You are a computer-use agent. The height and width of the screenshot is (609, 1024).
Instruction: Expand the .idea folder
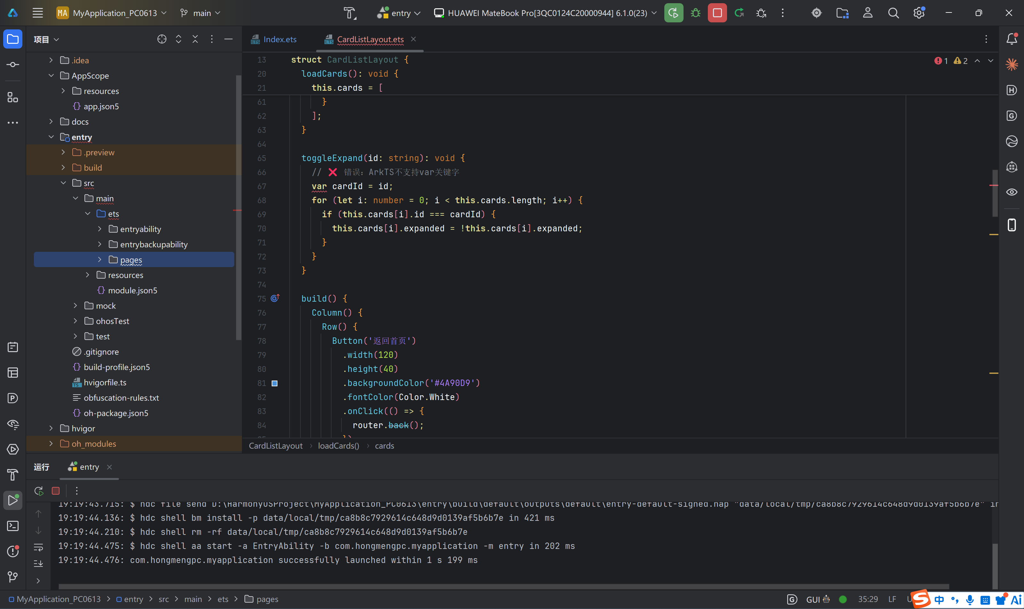pos(51,60)
